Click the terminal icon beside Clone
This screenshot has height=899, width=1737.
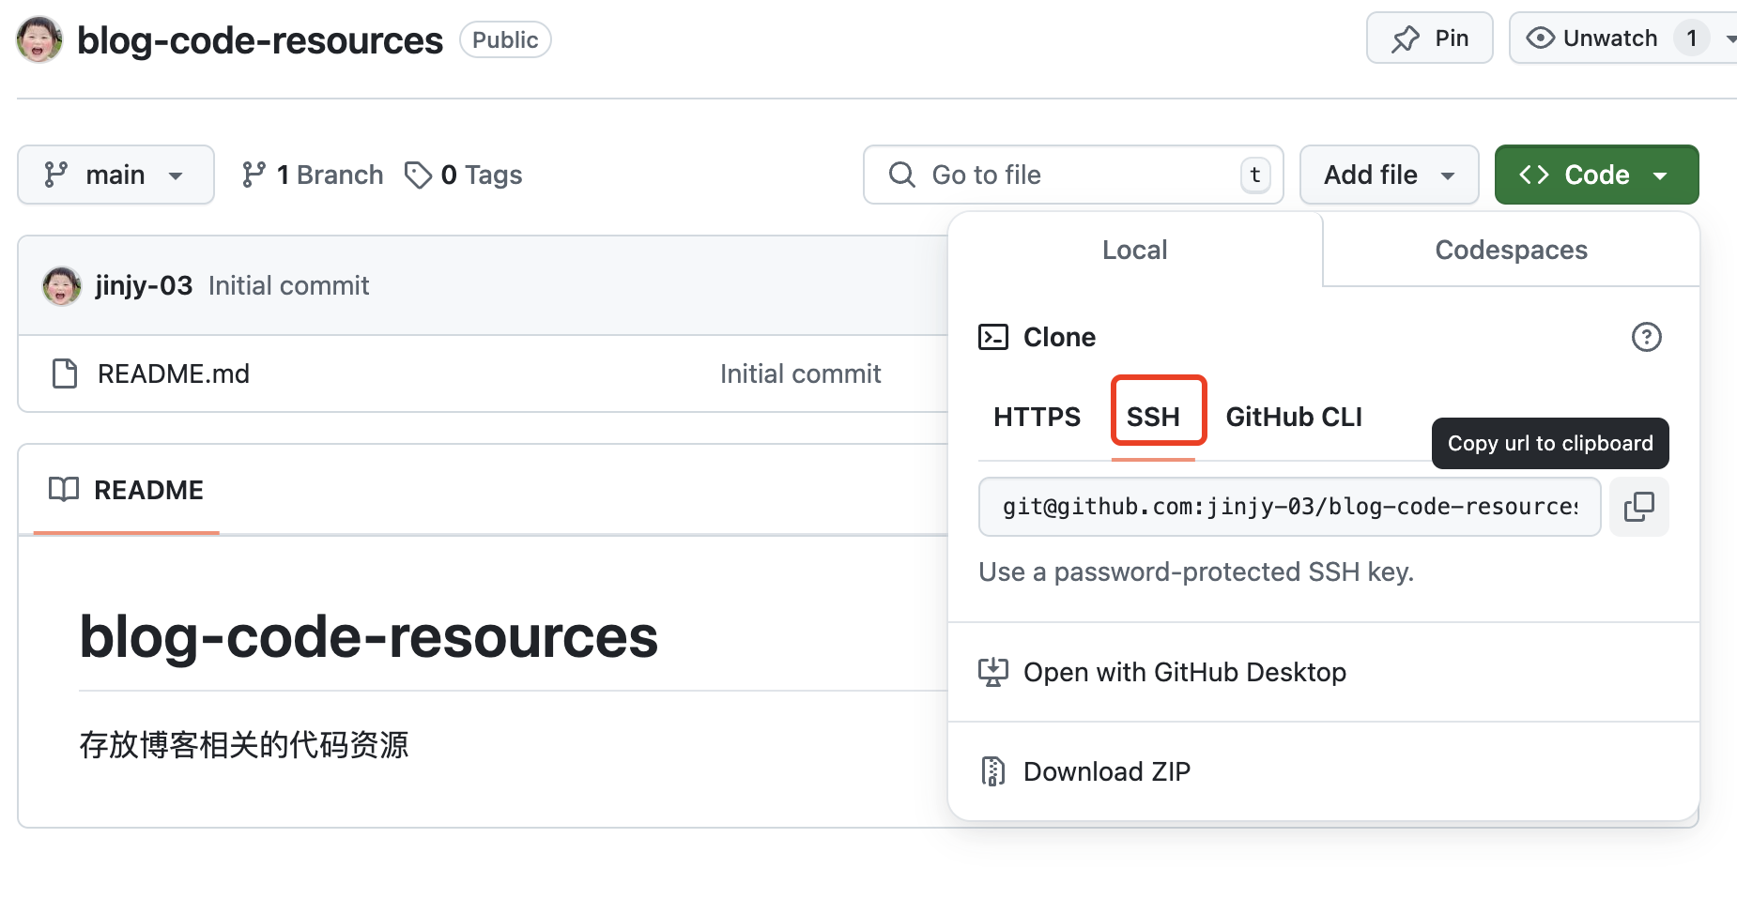[992, 337]
